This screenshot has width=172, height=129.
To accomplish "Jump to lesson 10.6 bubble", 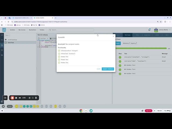I will [x=60, y=106].
